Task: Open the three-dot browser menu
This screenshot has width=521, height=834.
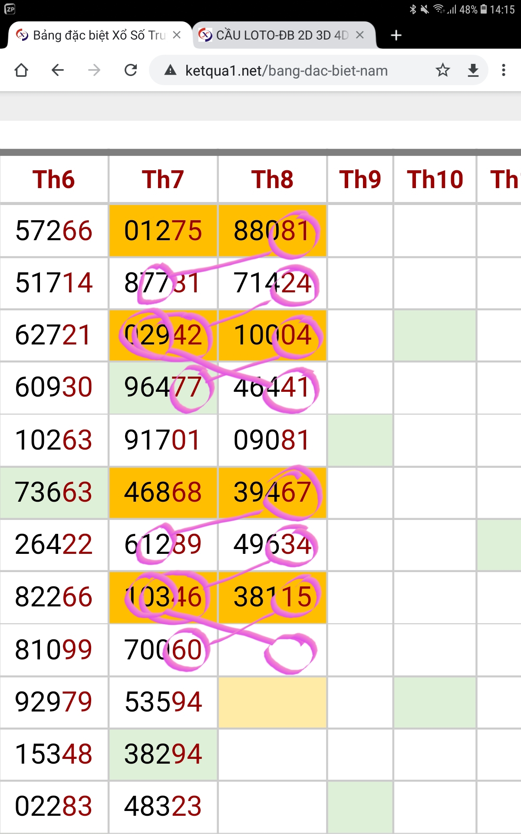Action: 504,70
